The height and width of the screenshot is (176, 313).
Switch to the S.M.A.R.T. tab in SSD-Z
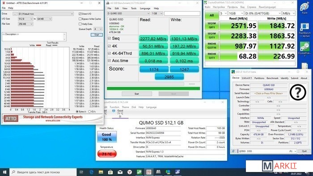(x=247, y=78)
